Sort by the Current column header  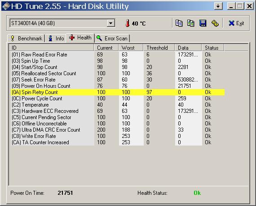click(106, 48)
